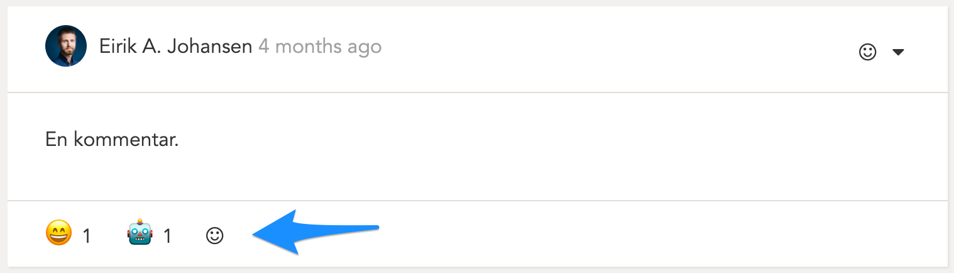
Task: Expand the comment options dropdown arrow
Action: click(898, 52)
